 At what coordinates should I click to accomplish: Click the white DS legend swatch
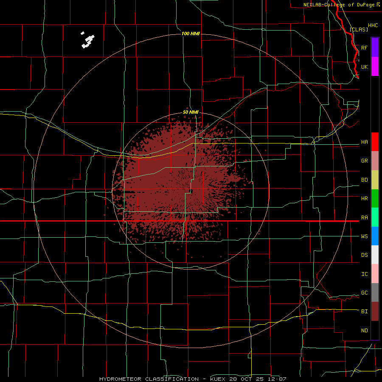[375, 255]
